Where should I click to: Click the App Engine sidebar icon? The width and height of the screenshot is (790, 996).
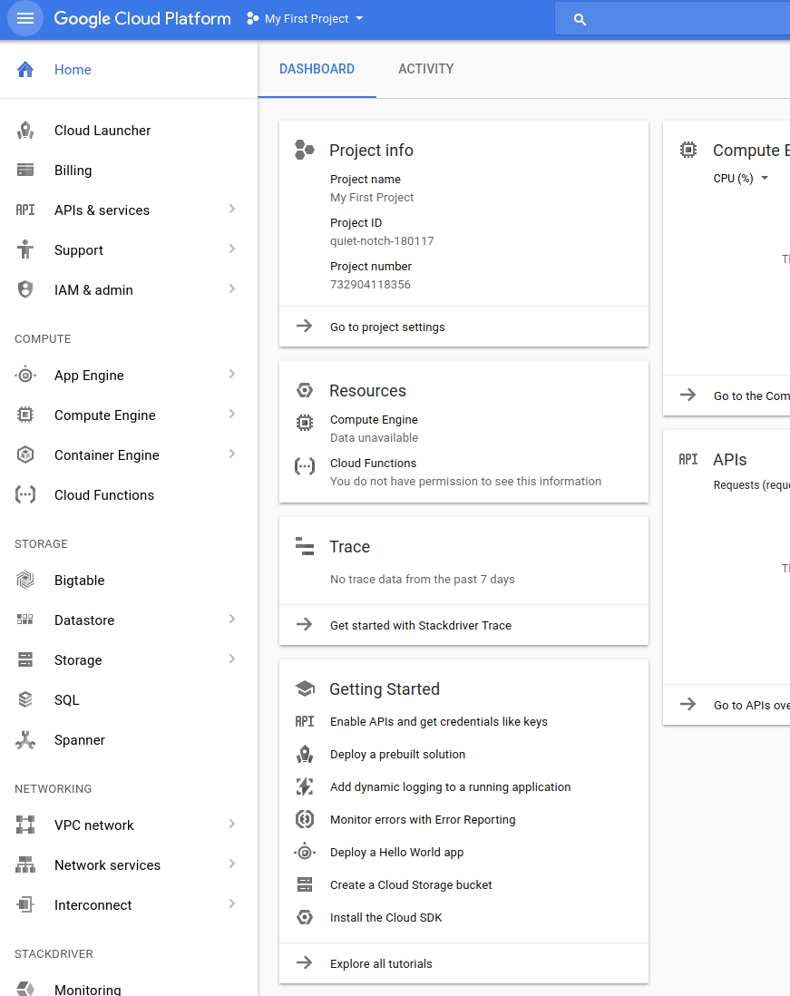click(x=25, y=376)
